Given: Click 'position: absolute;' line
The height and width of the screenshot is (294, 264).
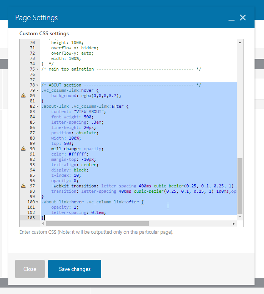Looking at the screenshot, I should click(x=75, y=133).
